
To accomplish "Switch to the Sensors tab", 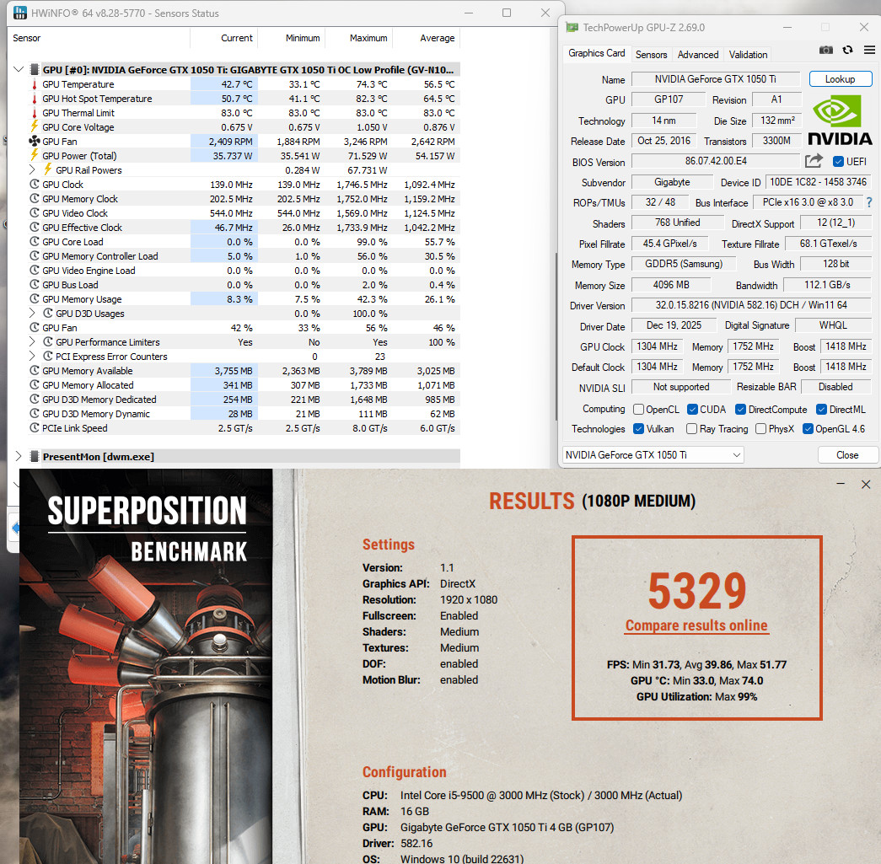I will pyautogui.click(x=651, y=55).
